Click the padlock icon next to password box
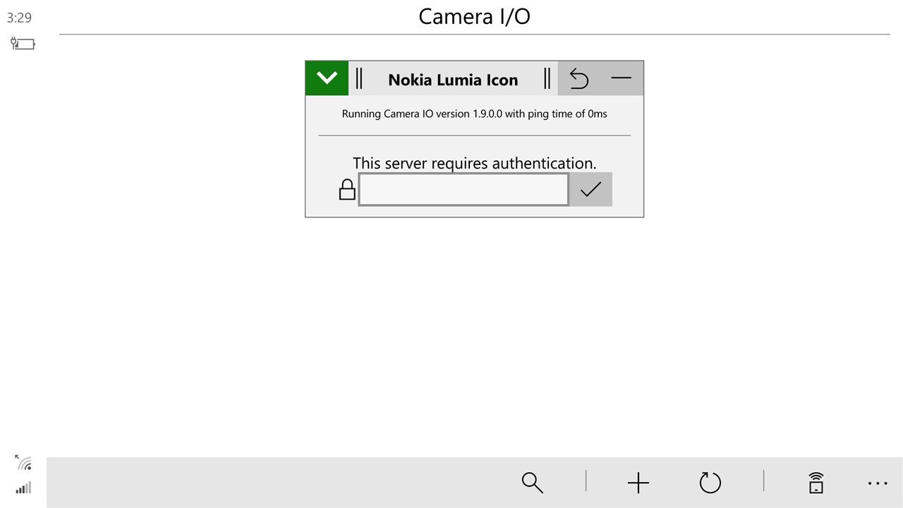903x508 pixels. coord(347,190)
